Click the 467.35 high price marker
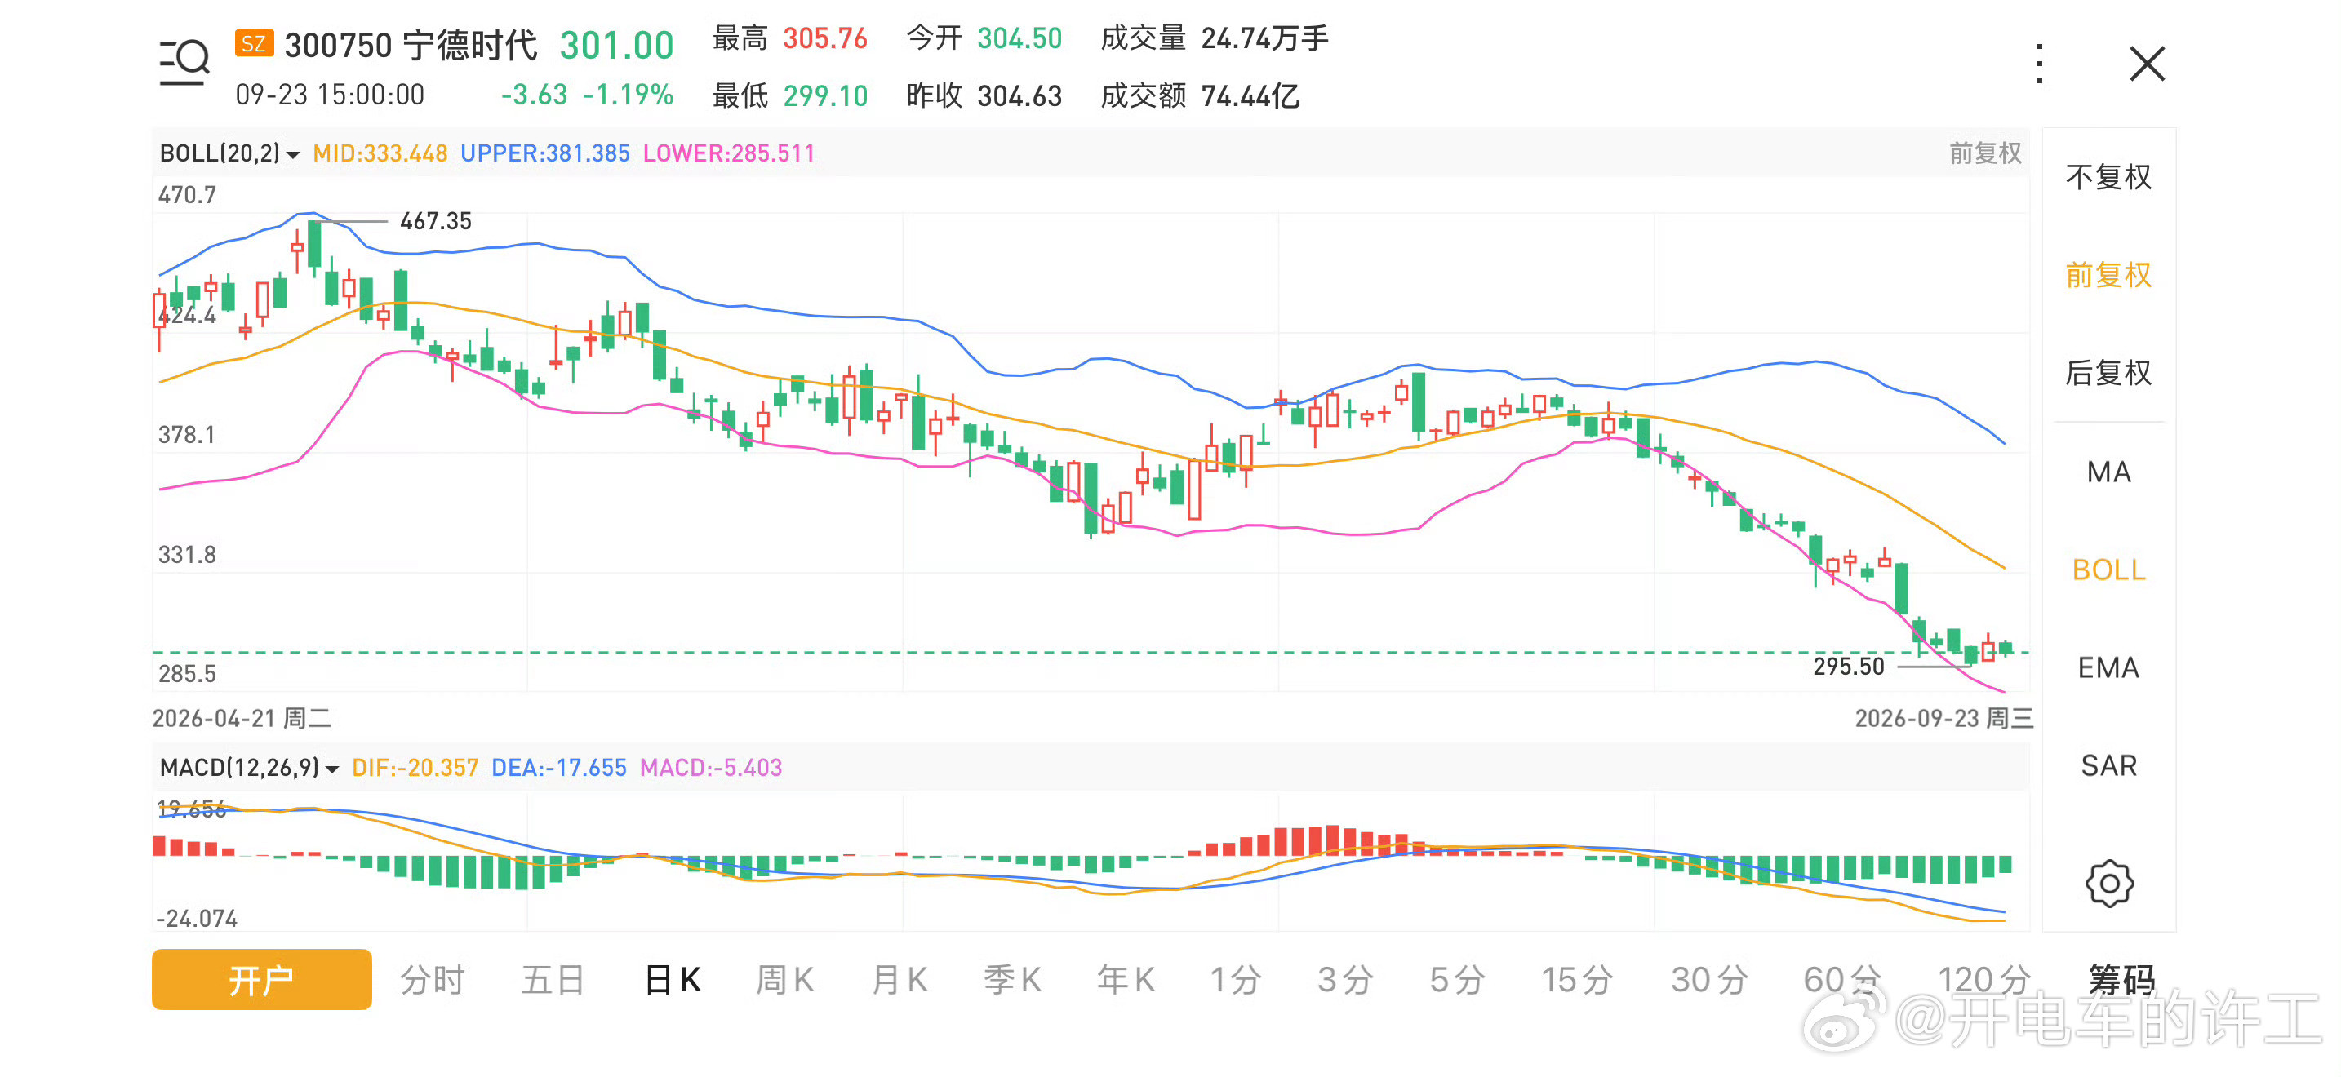This screenshot has height=1077, width=2341. tap(435, 220)
